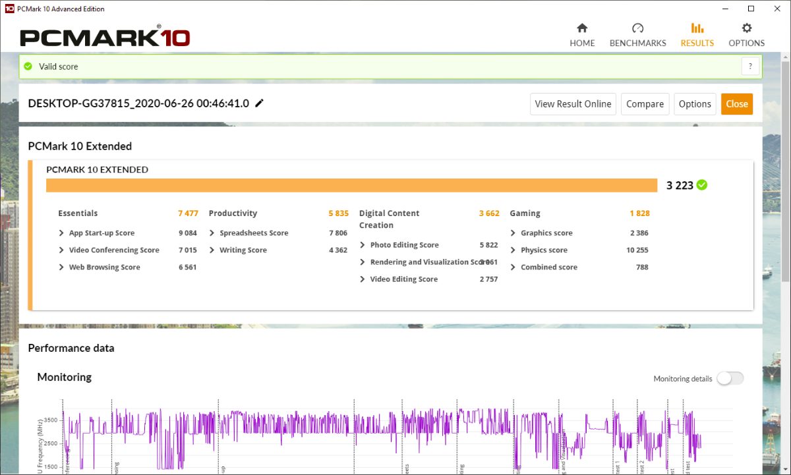The width and height of the screenshot is (791, 475).
Task: Toggle the Monitoring details switch
Action: (x=730, y=378)
